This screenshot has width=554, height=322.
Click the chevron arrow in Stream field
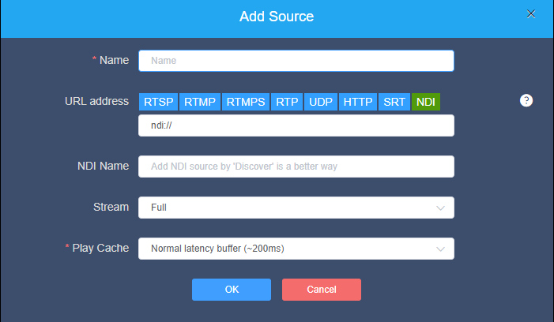pos(440,208)
